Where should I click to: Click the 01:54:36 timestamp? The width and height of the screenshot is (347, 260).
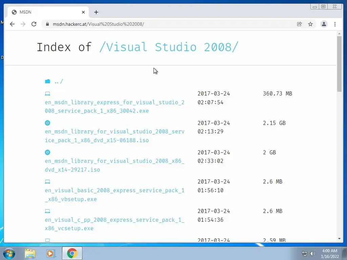tap(210, 220)
